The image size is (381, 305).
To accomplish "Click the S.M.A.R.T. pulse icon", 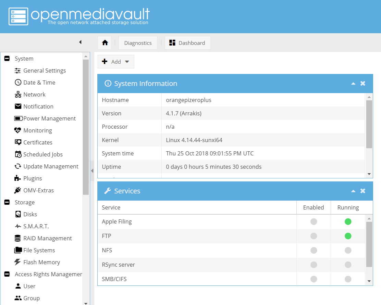I will tap(18, 226).
